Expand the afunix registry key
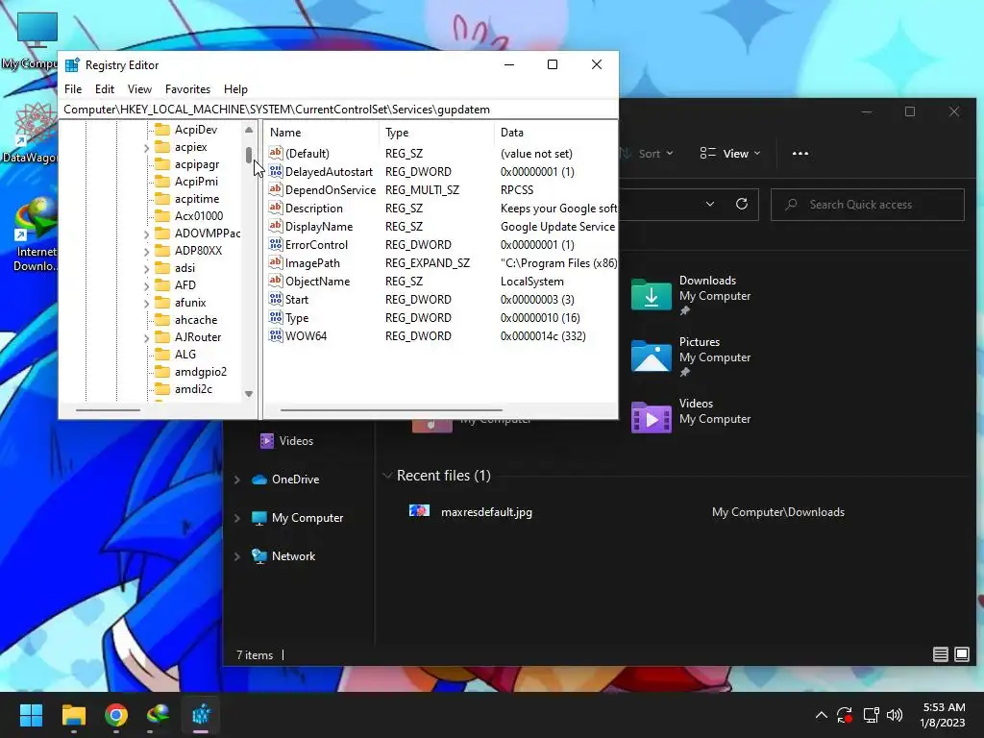 coord(146,304)
